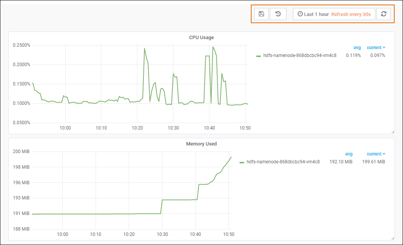The height and width of the screenshot is (245, 403).
Task: Click the clock icon in time picker
Action: (x=300, y=14)
